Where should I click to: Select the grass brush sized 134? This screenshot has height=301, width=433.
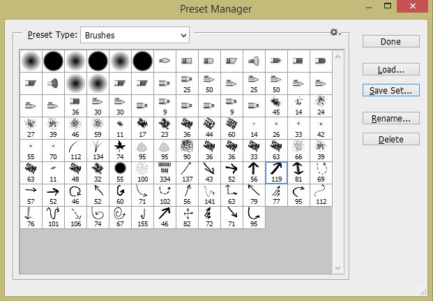[98, 149]
